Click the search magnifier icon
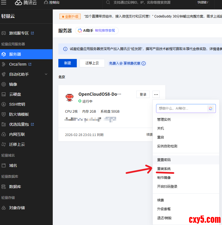Screen dimensions: 222x225 click(108, 3)
